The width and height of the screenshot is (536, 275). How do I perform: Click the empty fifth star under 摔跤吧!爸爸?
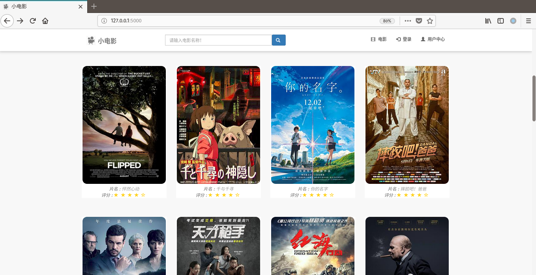pyautogui.click(x=426, y=195)
